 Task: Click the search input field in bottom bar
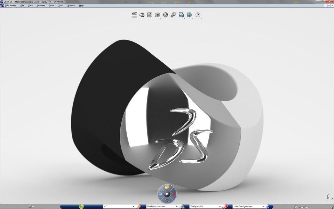[118, 207]
